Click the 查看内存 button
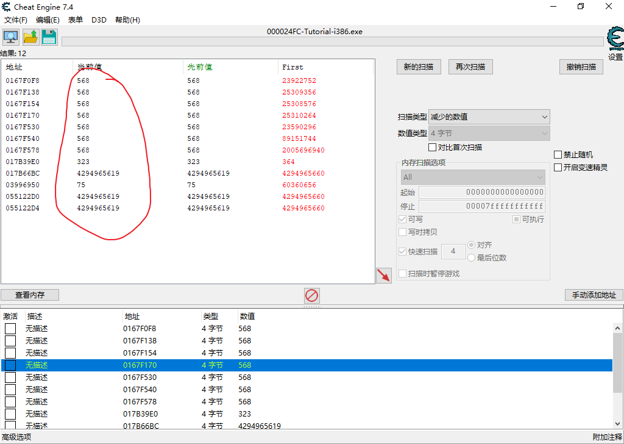The image size is (624, 444). pos(30,295)
